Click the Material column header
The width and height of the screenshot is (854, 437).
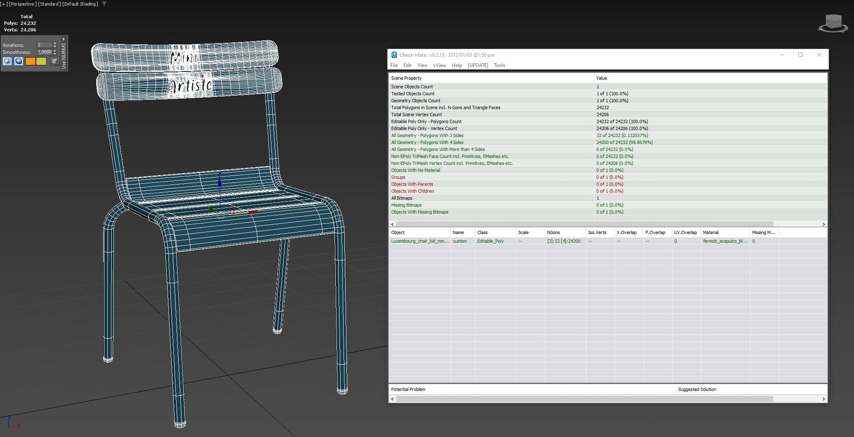pyautogui.click(x=725, y=233)
